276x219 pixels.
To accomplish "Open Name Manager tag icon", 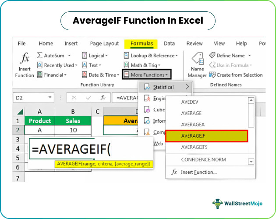I will coord(198,59).
